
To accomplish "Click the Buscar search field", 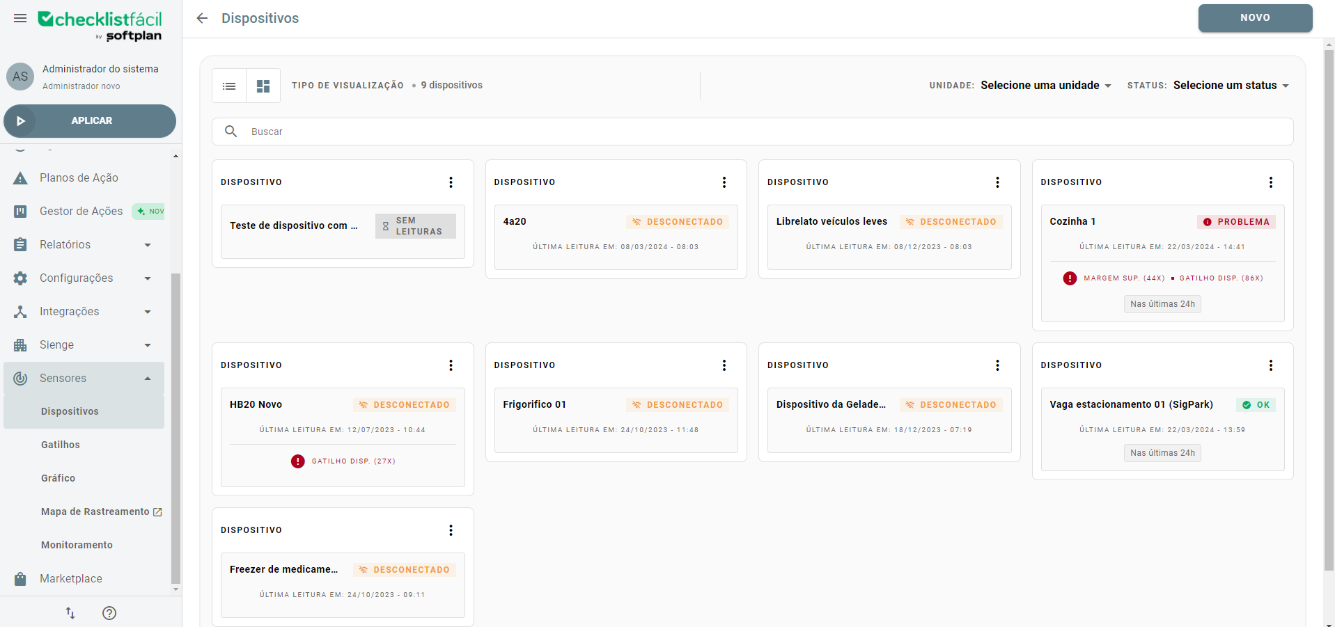I will [487, 131].
